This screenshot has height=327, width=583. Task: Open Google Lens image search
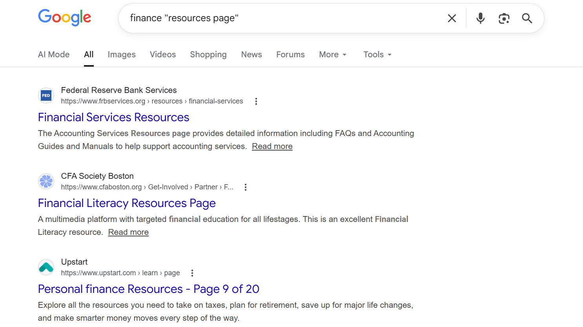[504, 18]
